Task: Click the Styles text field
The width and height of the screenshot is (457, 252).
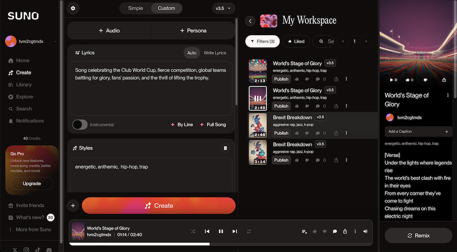Action: coord(151,175)
